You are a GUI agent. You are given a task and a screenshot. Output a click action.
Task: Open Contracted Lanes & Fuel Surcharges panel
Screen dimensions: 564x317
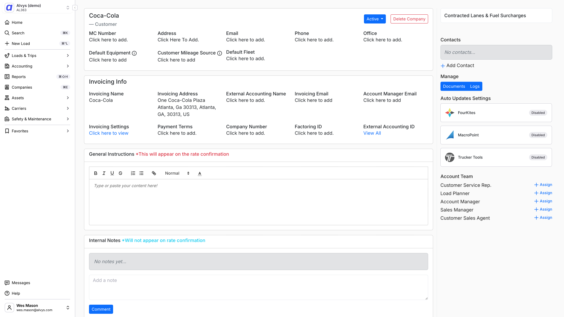496,16
